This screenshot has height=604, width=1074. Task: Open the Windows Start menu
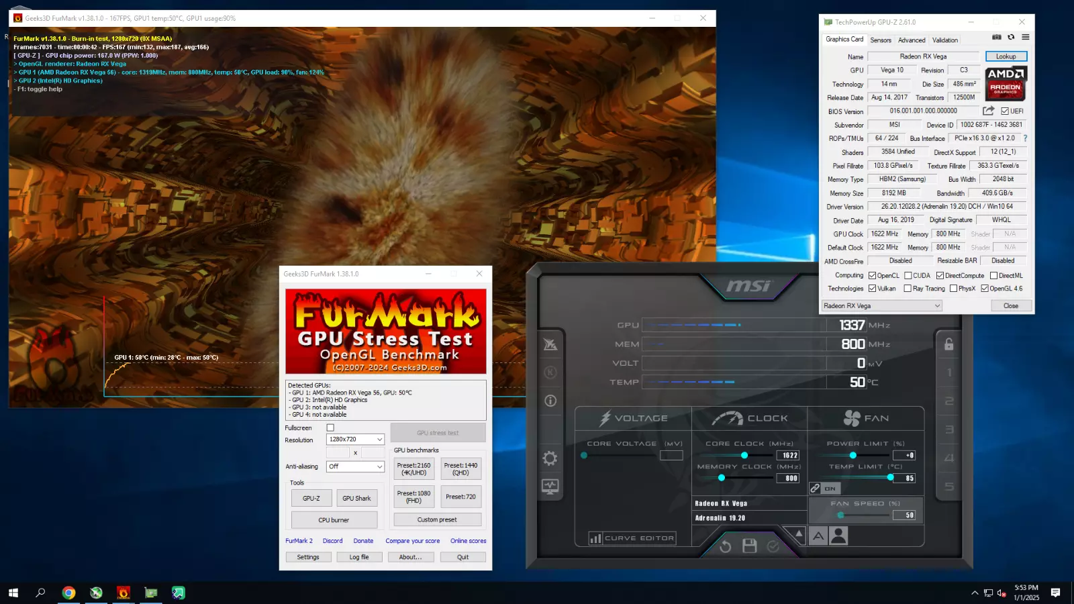click(13, 593)
